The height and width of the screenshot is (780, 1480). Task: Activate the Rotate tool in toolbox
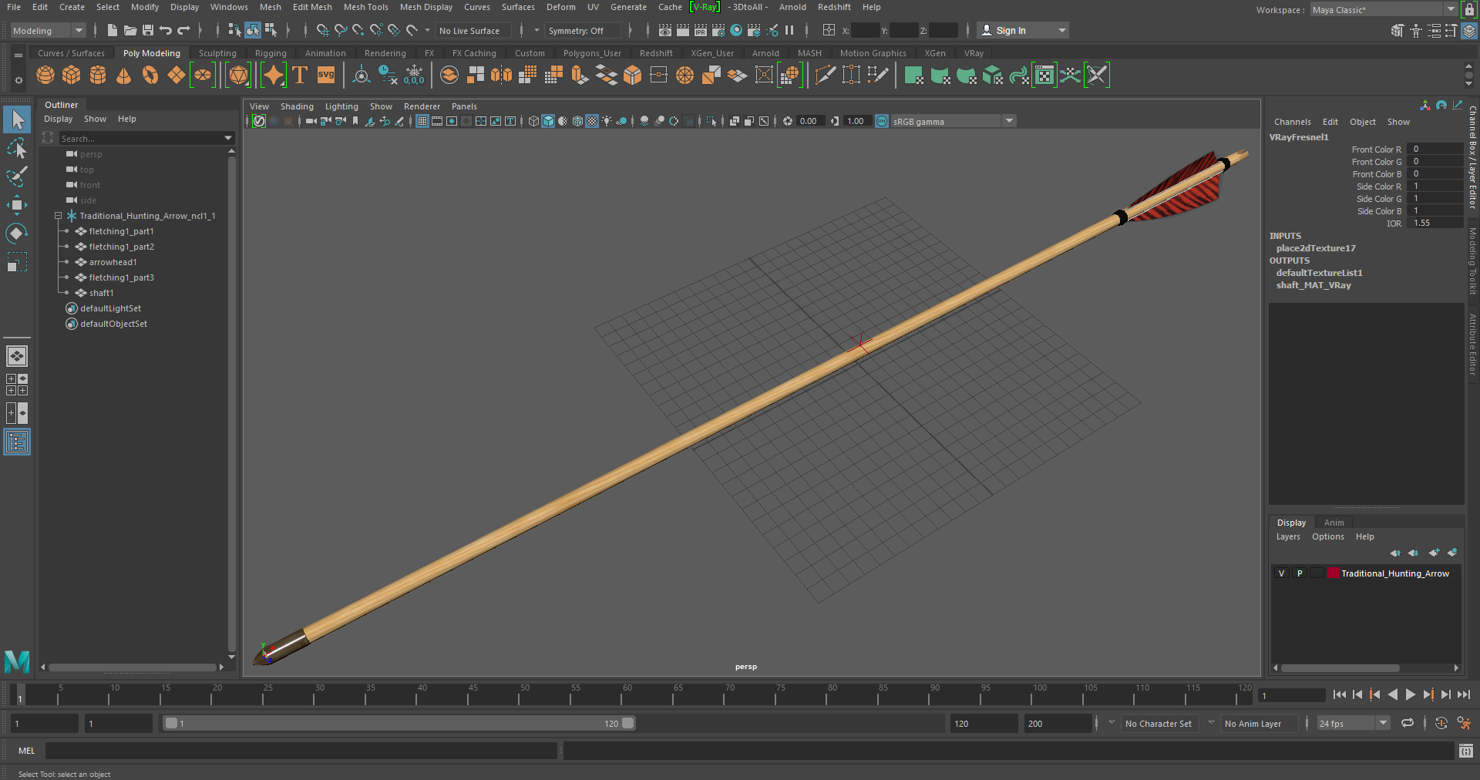pos(17,234)
